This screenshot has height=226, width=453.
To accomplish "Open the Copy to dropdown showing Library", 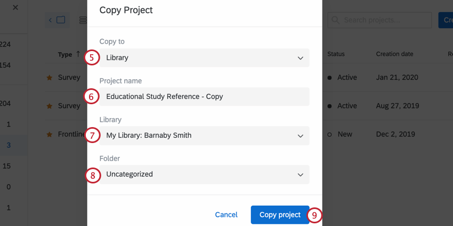I will 204,57.
